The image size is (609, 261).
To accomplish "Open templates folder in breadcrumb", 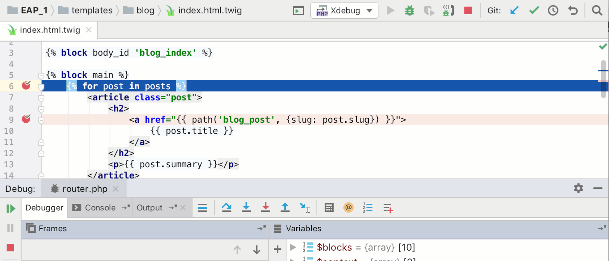I will tap(85, 10).
